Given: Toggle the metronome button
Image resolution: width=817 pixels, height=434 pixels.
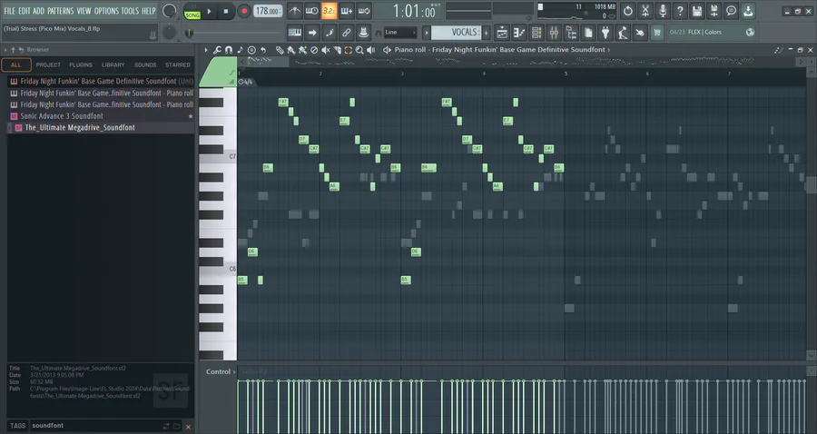Looking at the screenshot, I should 294,10.
